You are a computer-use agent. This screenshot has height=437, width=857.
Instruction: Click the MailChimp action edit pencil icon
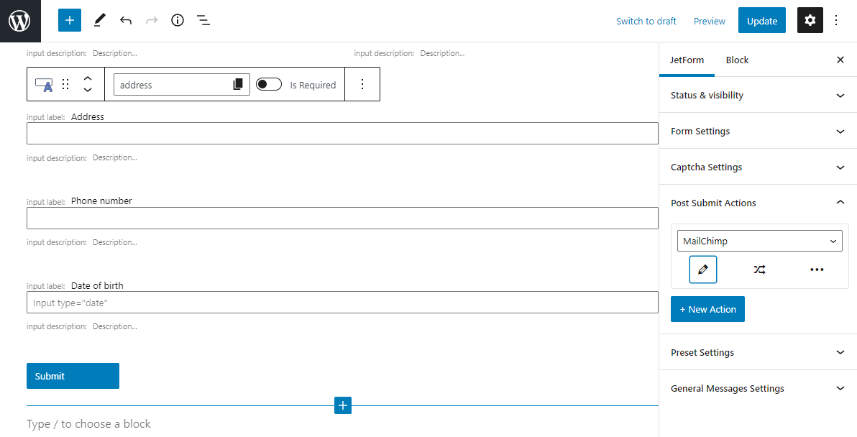[702, 270]
